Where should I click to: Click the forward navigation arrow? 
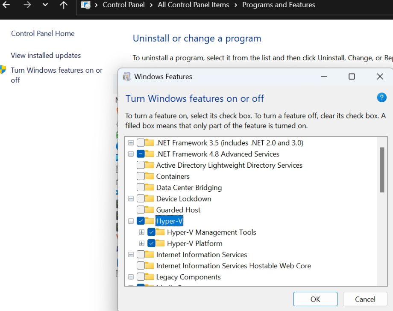[26, 5]
